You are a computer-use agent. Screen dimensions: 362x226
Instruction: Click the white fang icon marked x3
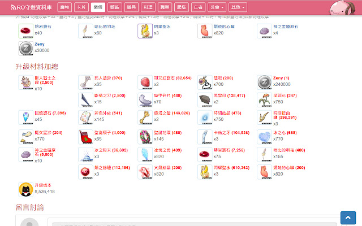coord(205,137)
